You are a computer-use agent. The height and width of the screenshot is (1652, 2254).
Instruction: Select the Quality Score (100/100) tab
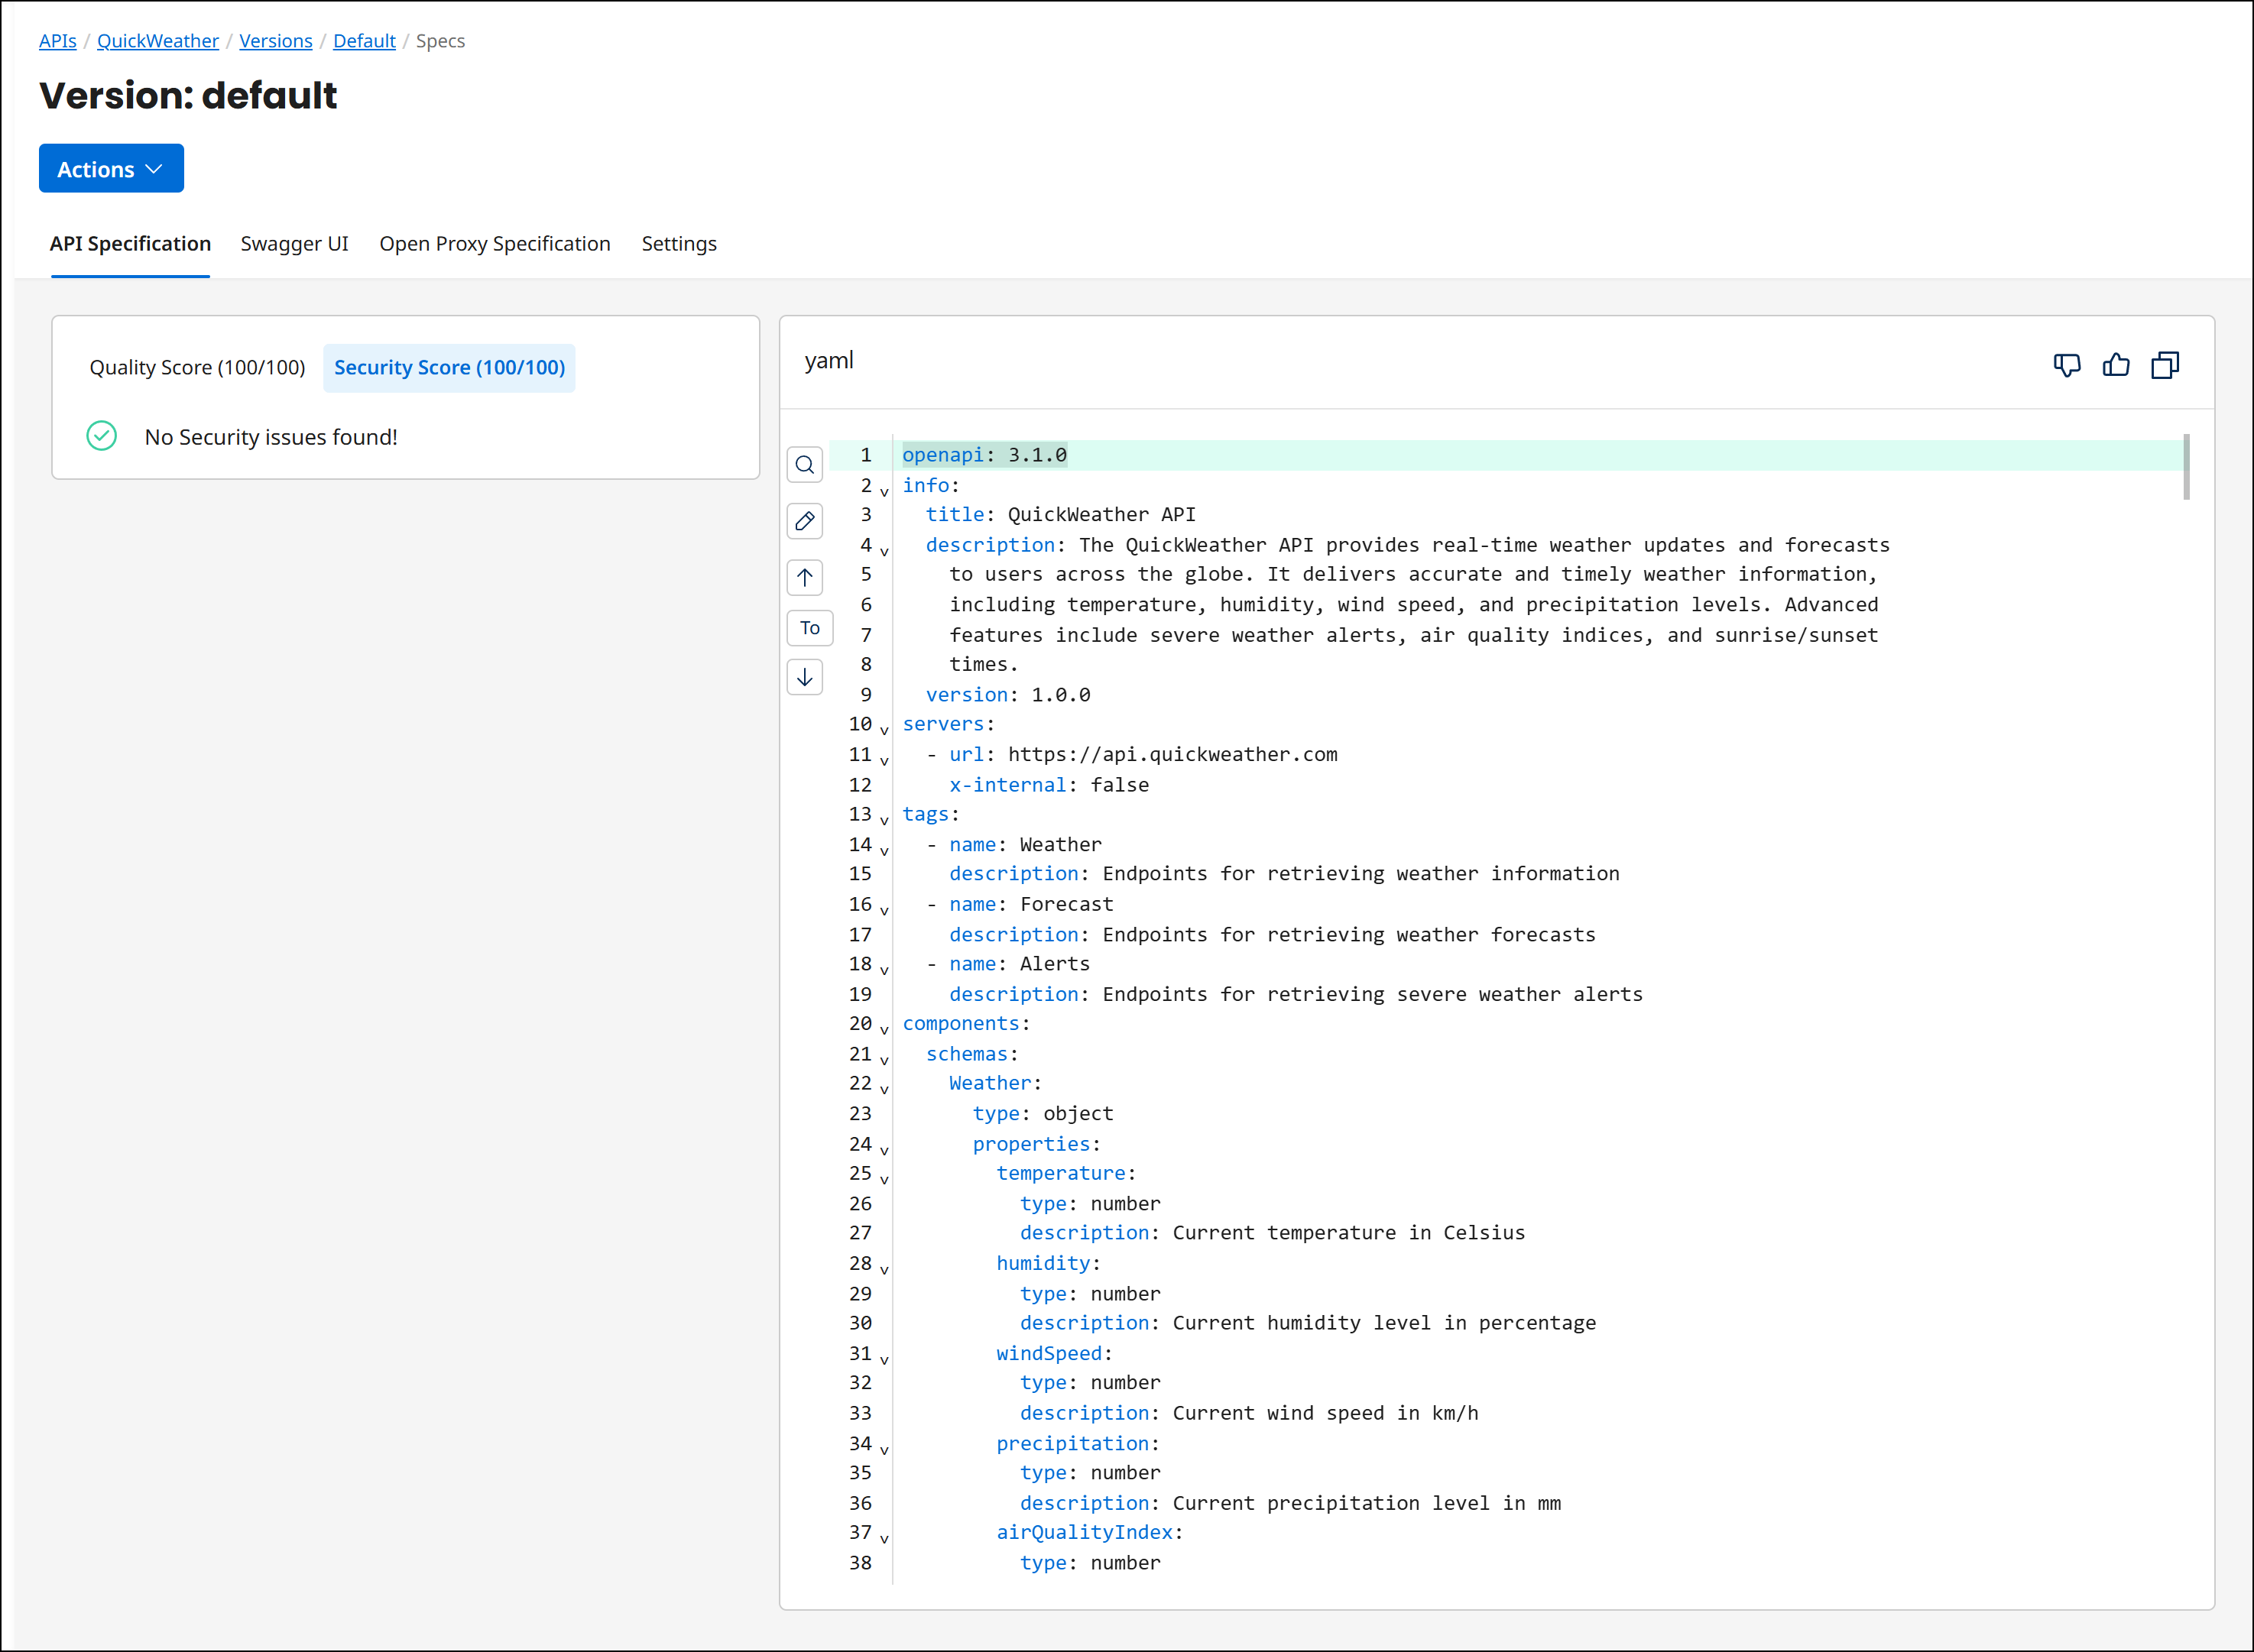(x=197, y=368)
